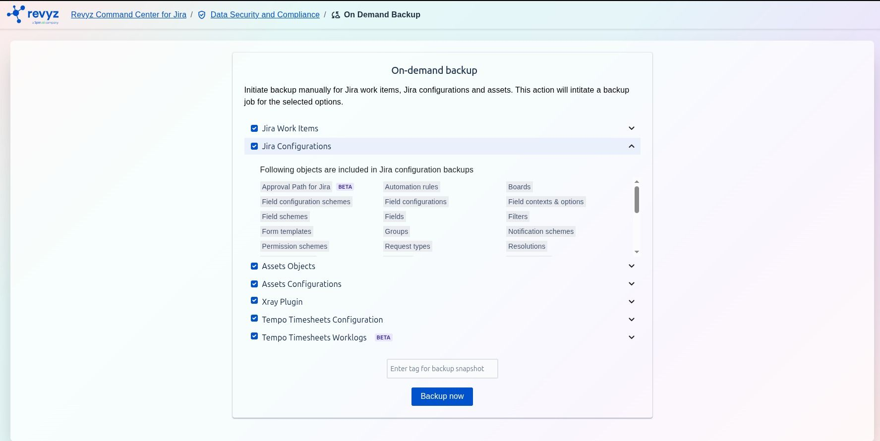880x441 pixels.
Task: Click the On Demand Backup breadcrumb icon
Action: tap(336, 15)
